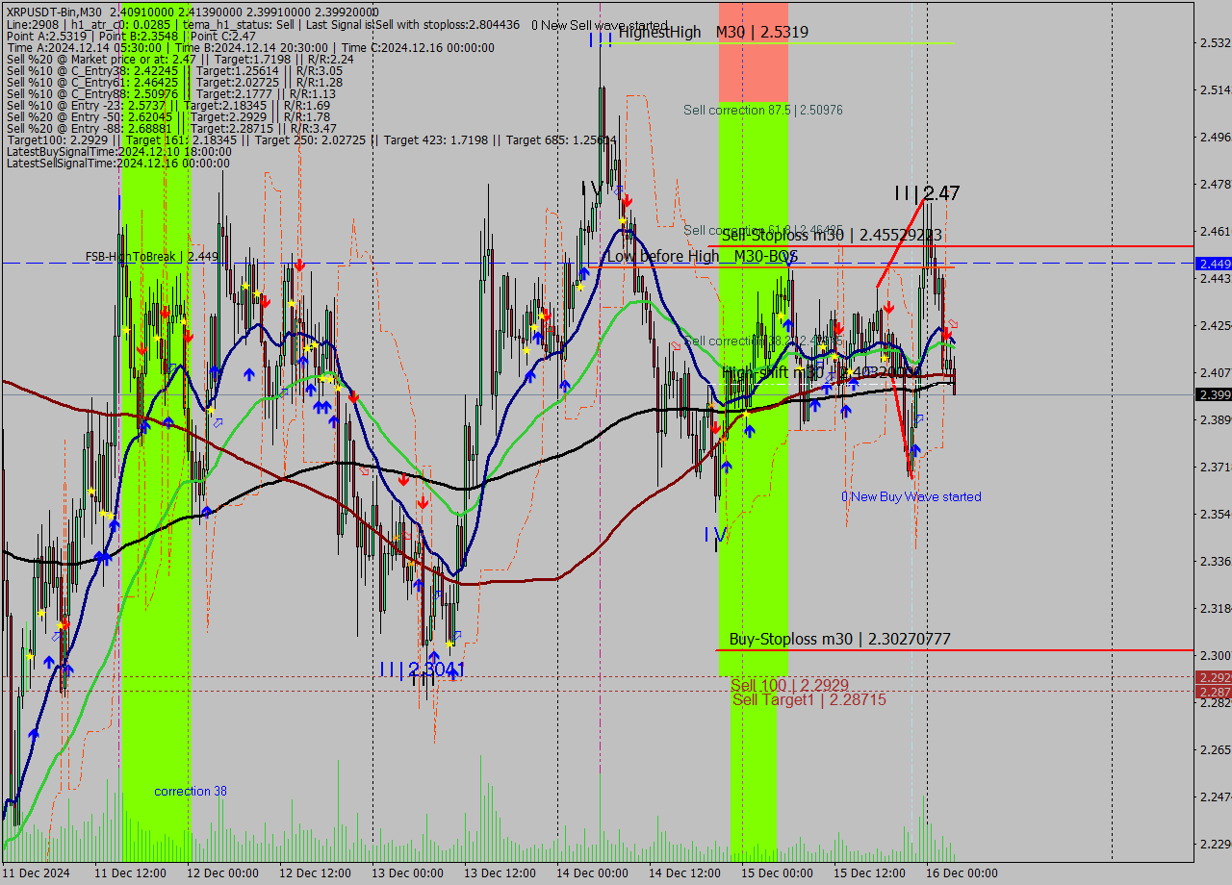Click the 2.449 price tag on axis
1232x885 pixels.
click(x=1213, y=263)
